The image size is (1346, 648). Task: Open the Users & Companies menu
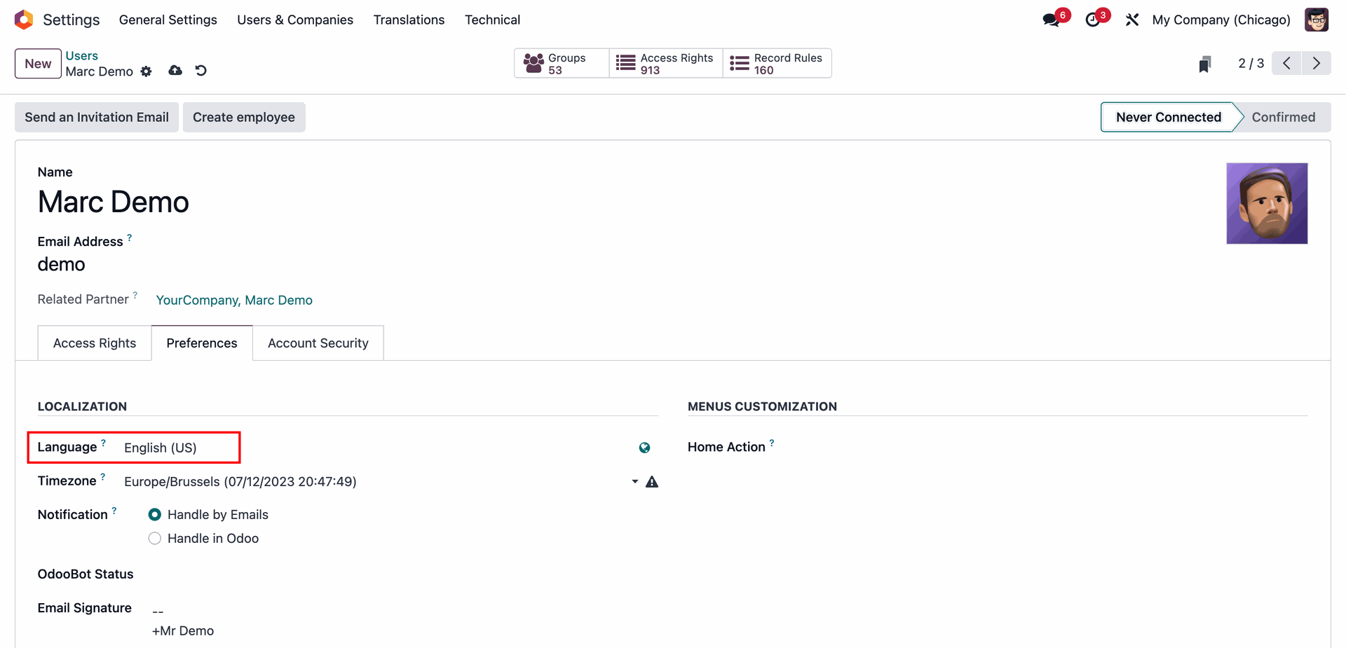(x=295, y=20)
